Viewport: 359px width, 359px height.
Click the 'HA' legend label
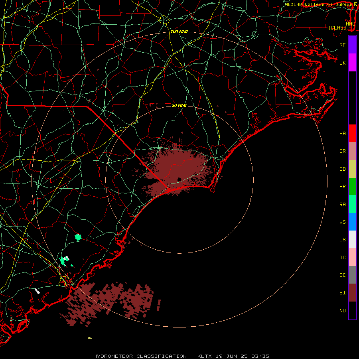coord(342,133)
